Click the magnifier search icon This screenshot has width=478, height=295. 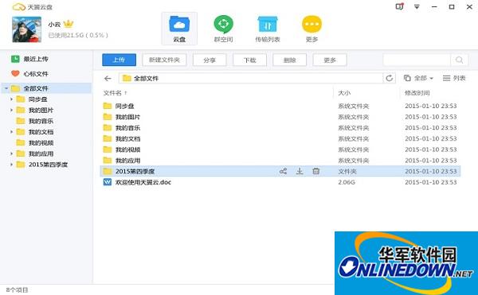click(459, 60)
